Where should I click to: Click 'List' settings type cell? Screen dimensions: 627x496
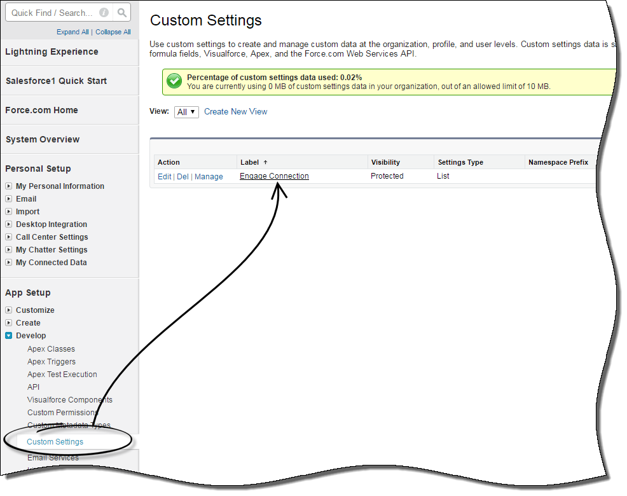click(x=443, y=176)
